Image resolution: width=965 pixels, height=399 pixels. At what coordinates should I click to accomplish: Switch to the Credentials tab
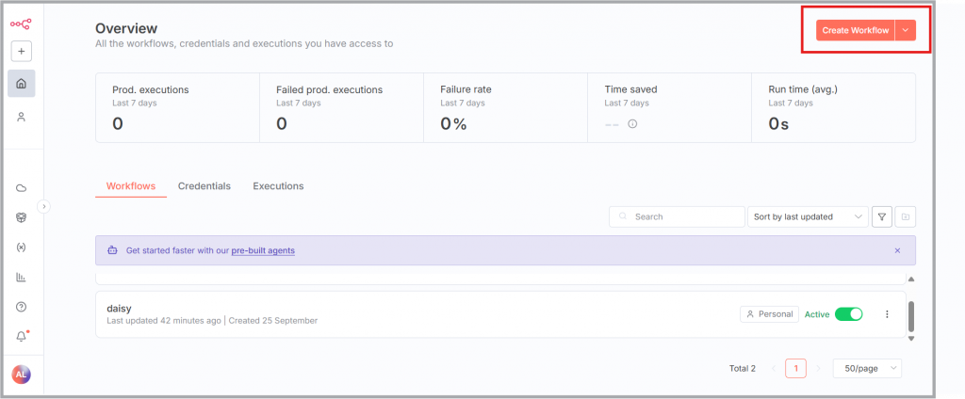(204, 186)
